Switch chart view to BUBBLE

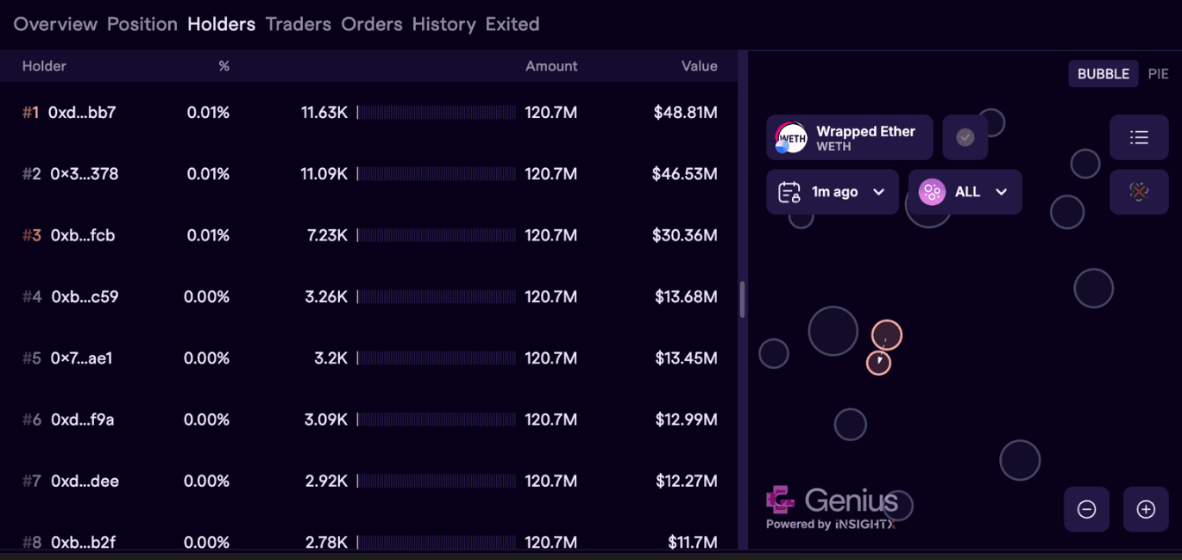(x=1103, y=74)
